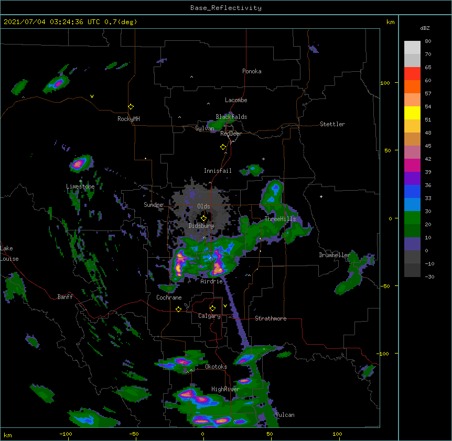Click the RockyMH town label
452x441 pixels.
(x=128, y=119)
